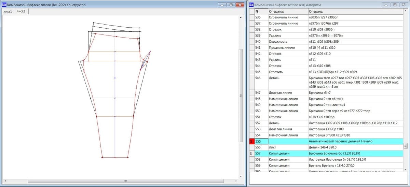The height and width of the screenshot is (187, 410).
Task: Click operand 'л313 КОПИЯ(6р) л312 т309 л309'
Action: [332, 72]
